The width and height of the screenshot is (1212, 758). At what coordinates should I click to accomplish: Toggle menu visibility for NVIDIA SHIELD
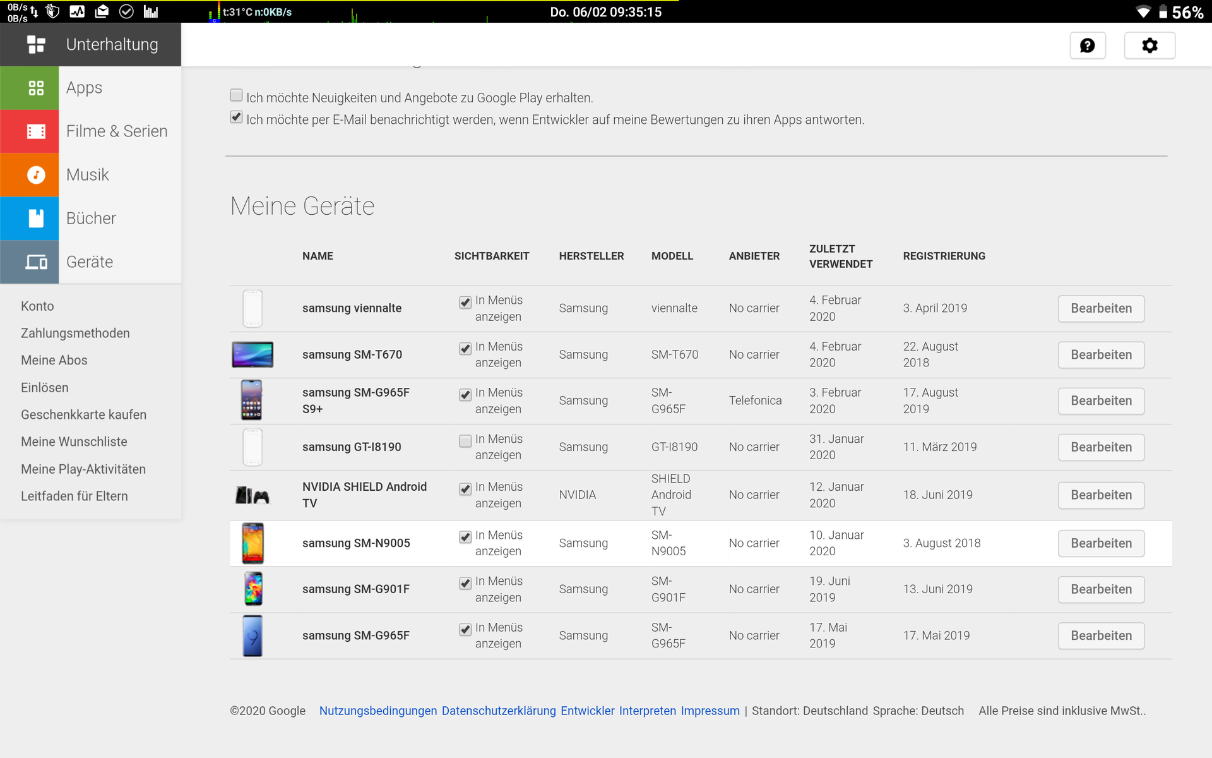coord(465,488)
